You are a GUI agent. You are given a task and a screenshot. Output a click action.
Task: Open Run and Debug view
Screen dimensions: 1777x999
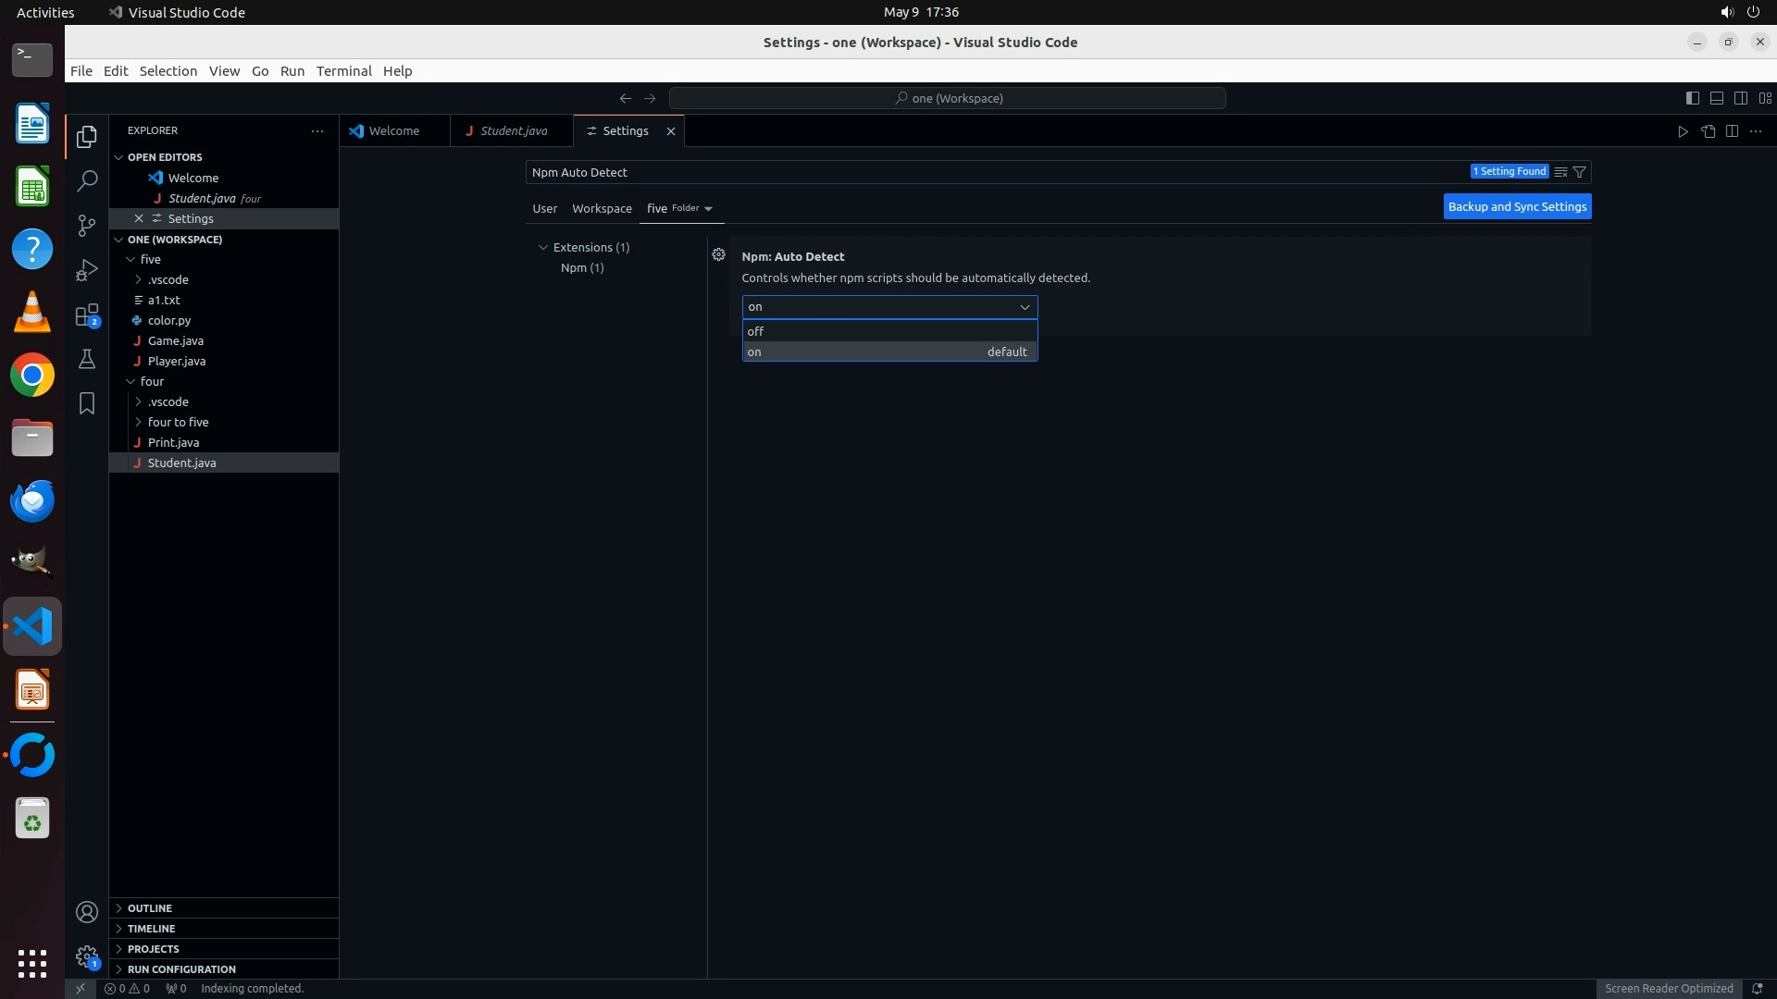coord(87,269)
